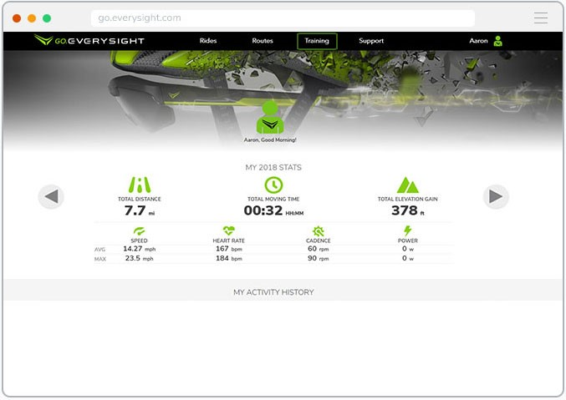The height and width of the screenshot is (400, 566).
Task: Open the Support page
Action: (371, 41)
